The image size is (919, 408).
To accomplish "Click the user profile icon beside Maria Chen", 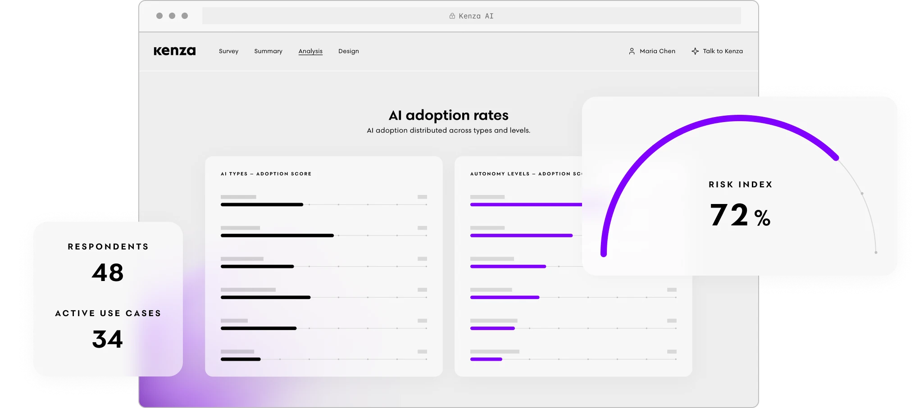I will (632, 51).
